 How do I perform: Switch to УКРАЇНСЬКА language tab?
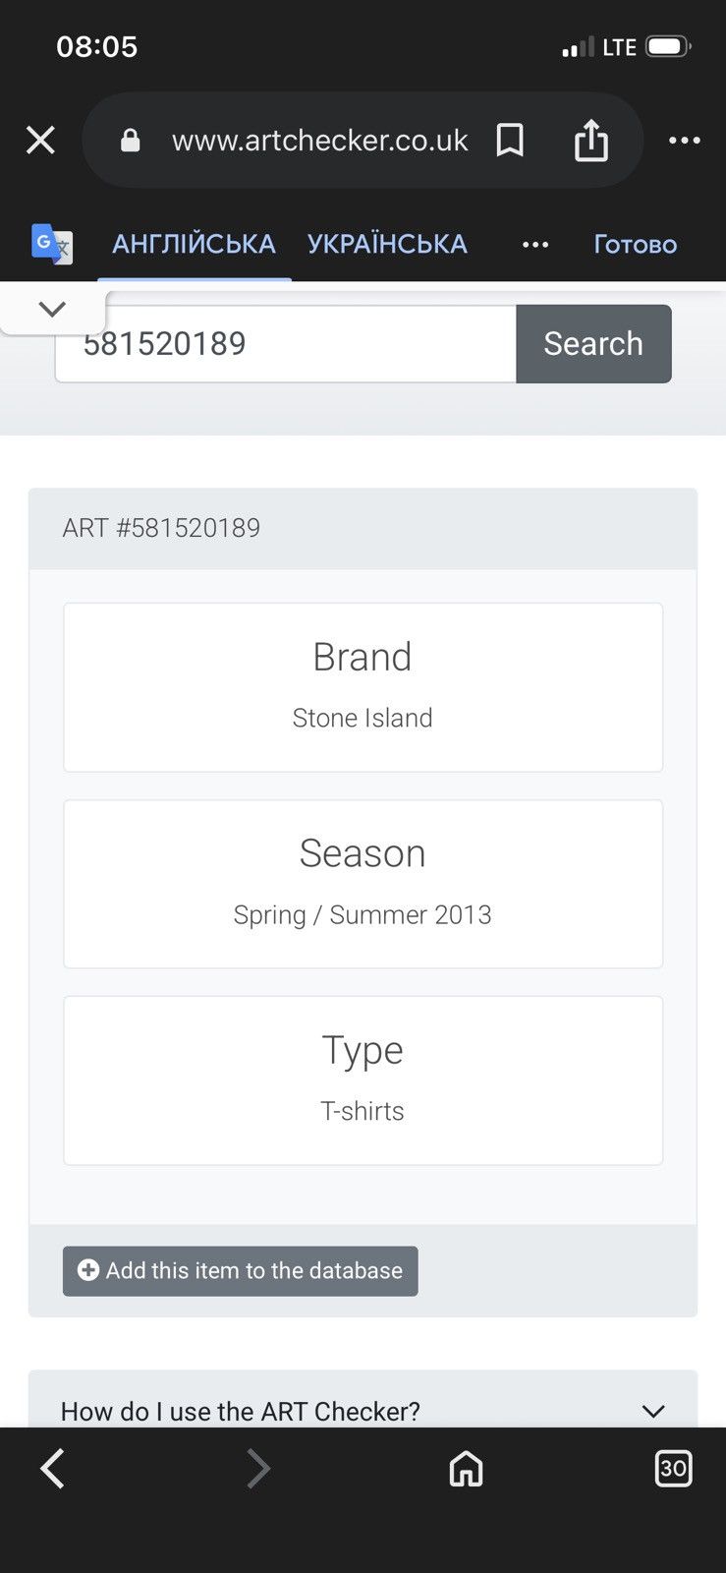point(387,244)
